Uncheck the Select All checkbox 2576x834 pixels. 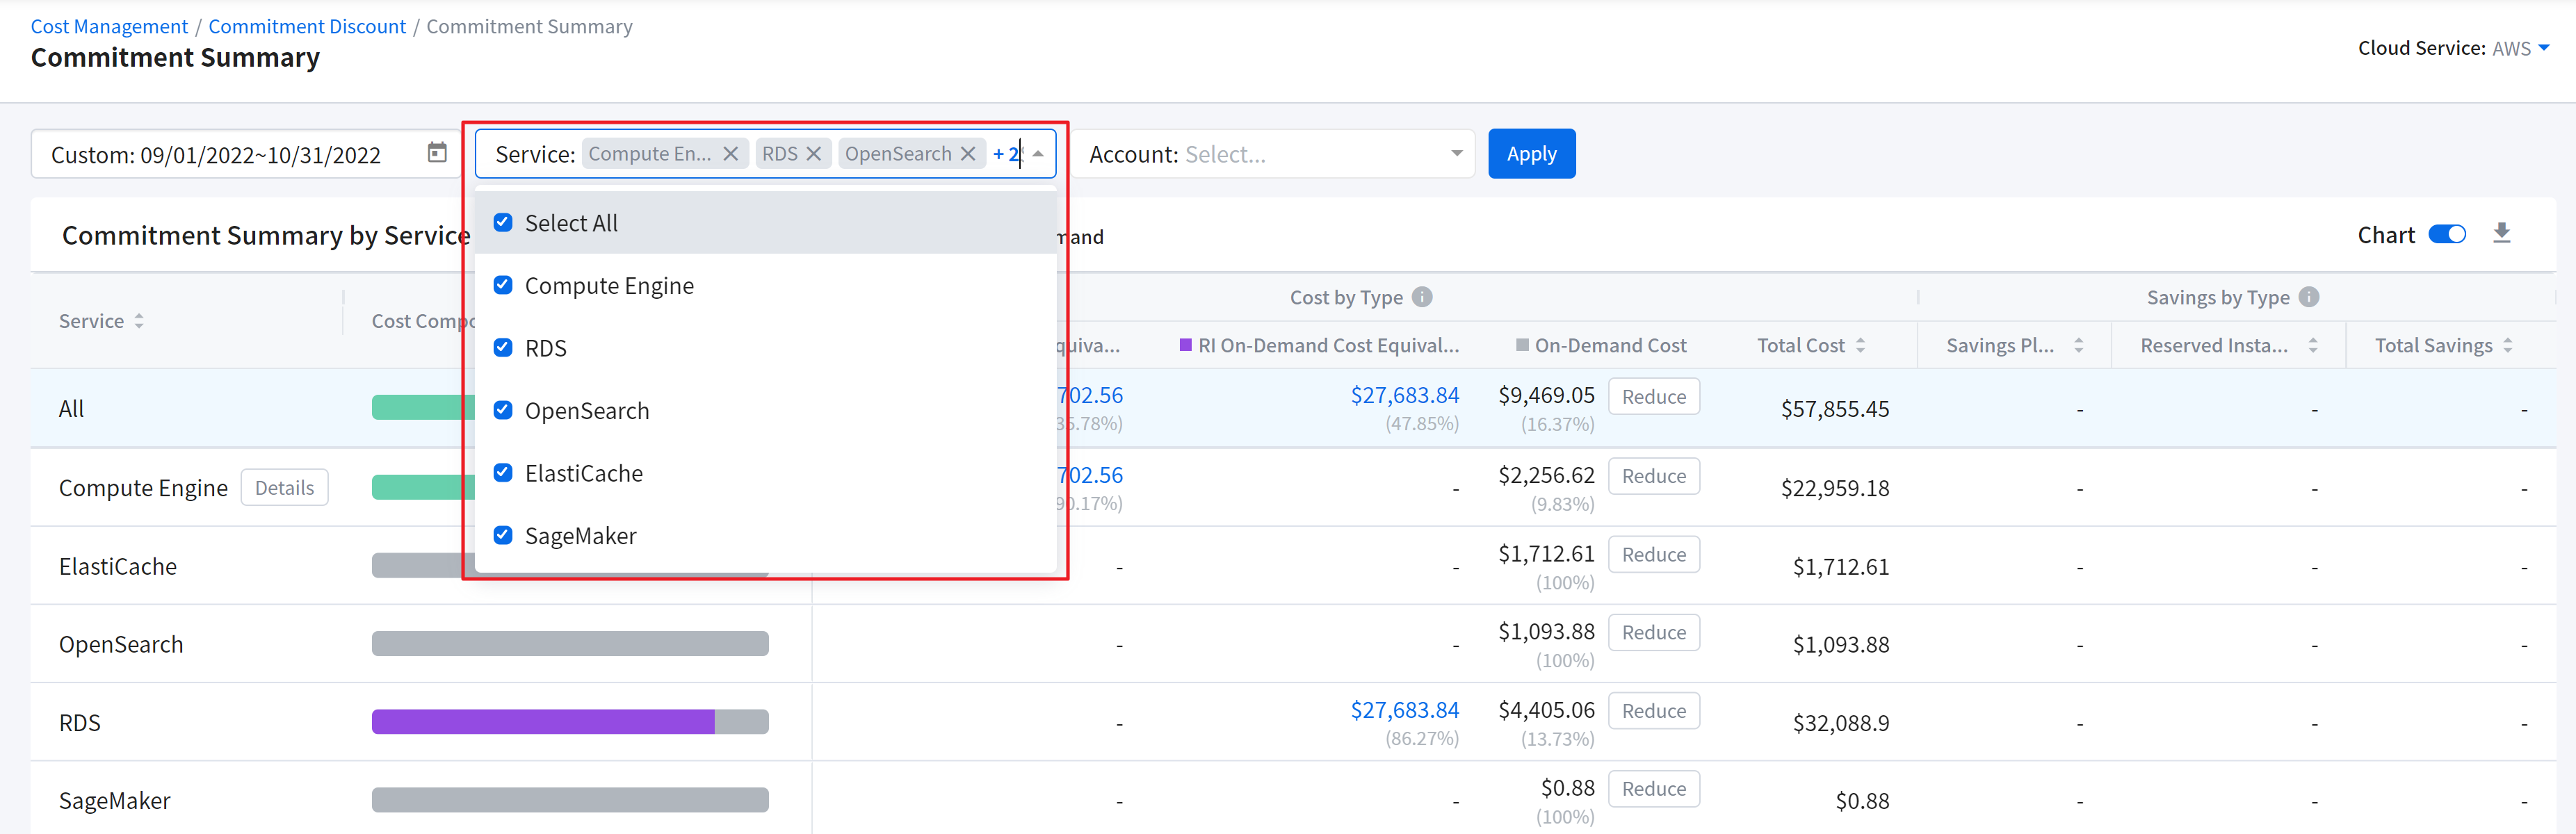pyautogui.click(x=503, y=222)
